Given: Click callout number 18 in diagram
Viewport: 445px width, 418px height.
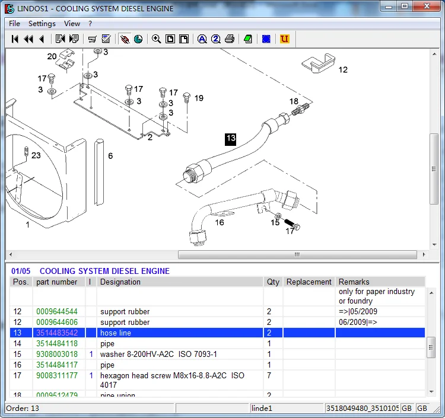Looking at the screenshot, I should click(294, 101).
